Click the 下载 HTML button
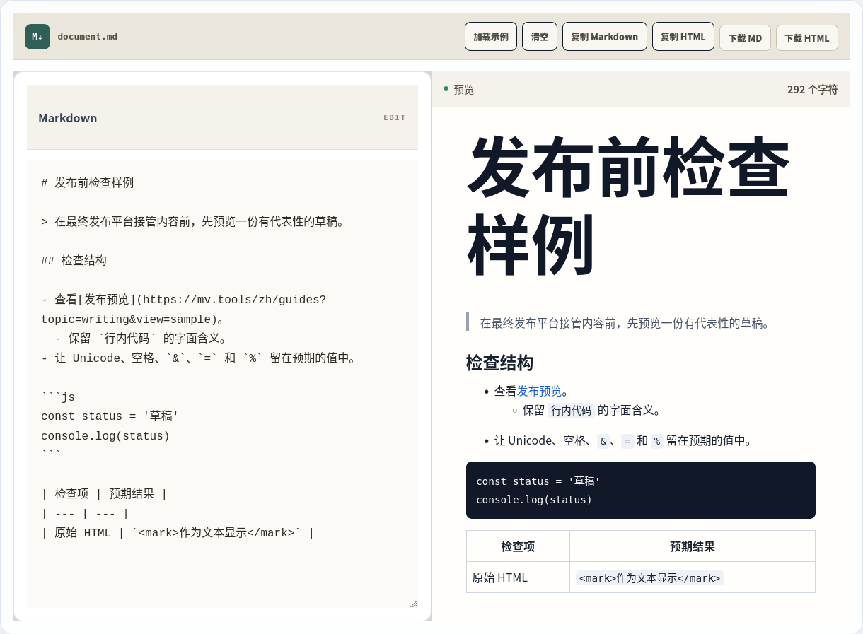 click(x=807, y=38)
